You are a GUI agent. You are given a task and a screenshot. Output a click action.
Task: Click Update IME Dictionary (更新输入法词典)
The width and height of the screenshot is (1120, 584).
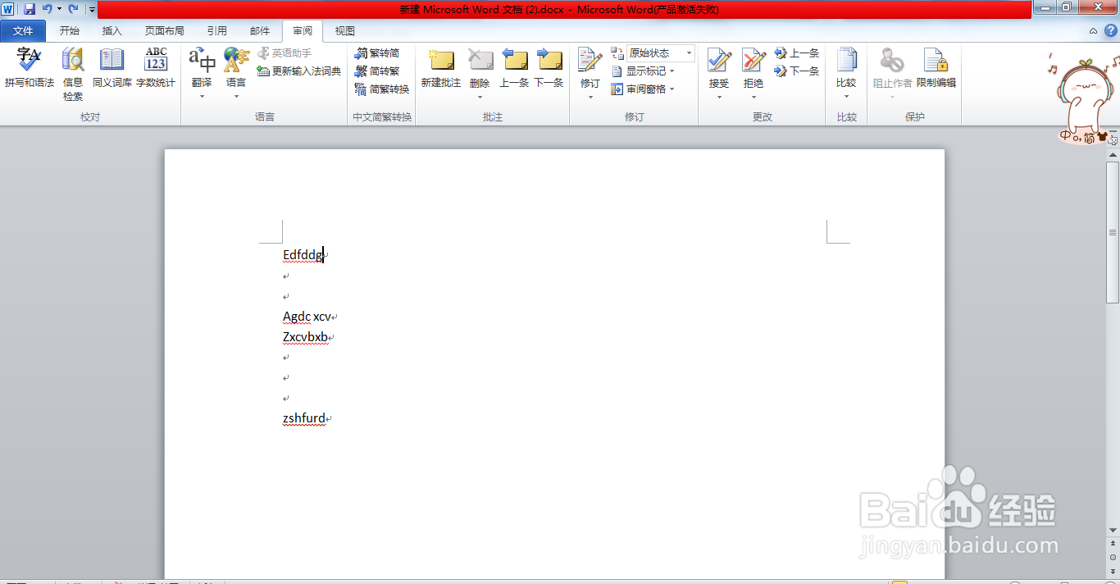pyautogui.click(x=298, y=71)
